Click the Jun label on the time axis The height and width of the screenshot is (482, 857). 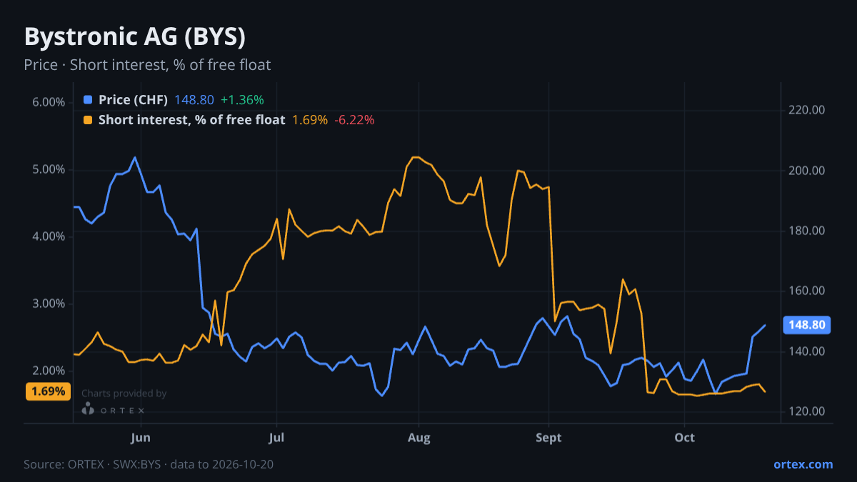[141, 437]
